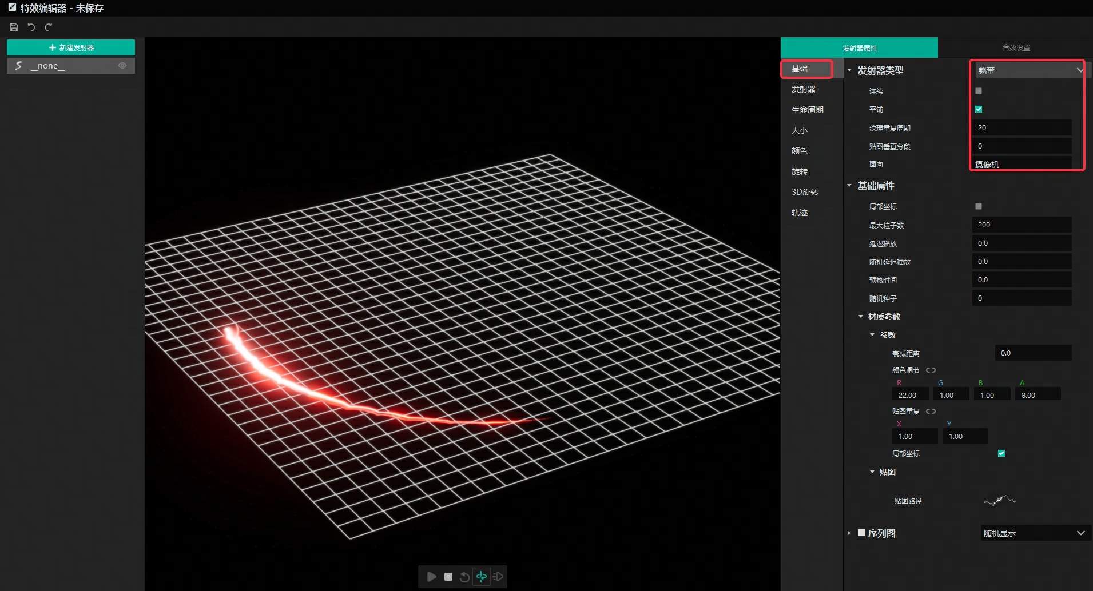Click the B color value field
1093x591 pixels.
coord(992,395)
